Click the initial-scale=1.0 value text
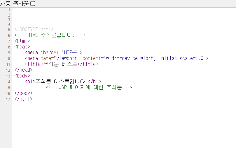This screenshot has width=236, height=148. tap(181, 58)
